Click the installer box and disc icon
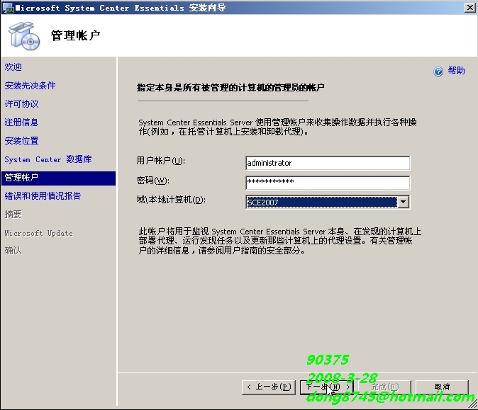 click(24, 36)
